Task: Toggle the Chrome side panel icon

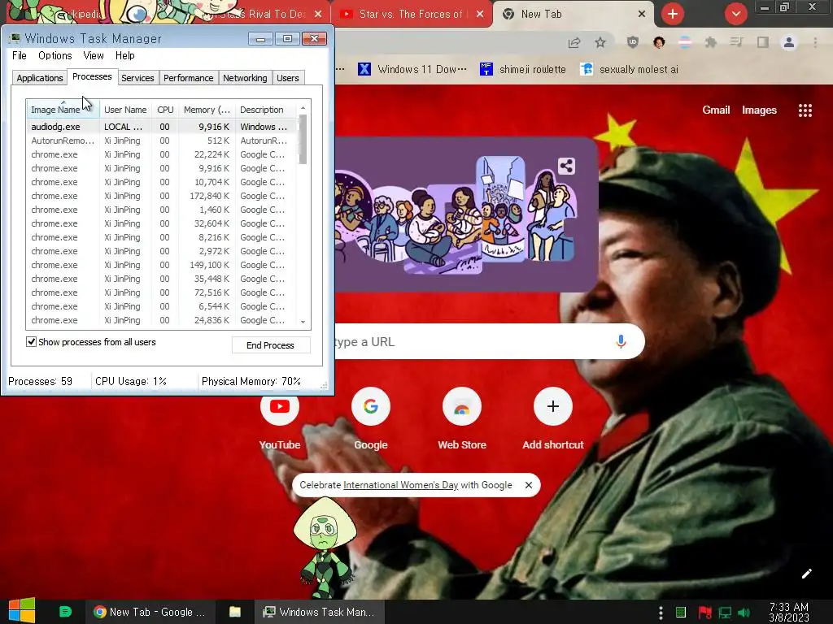Action: pos(763,42)
